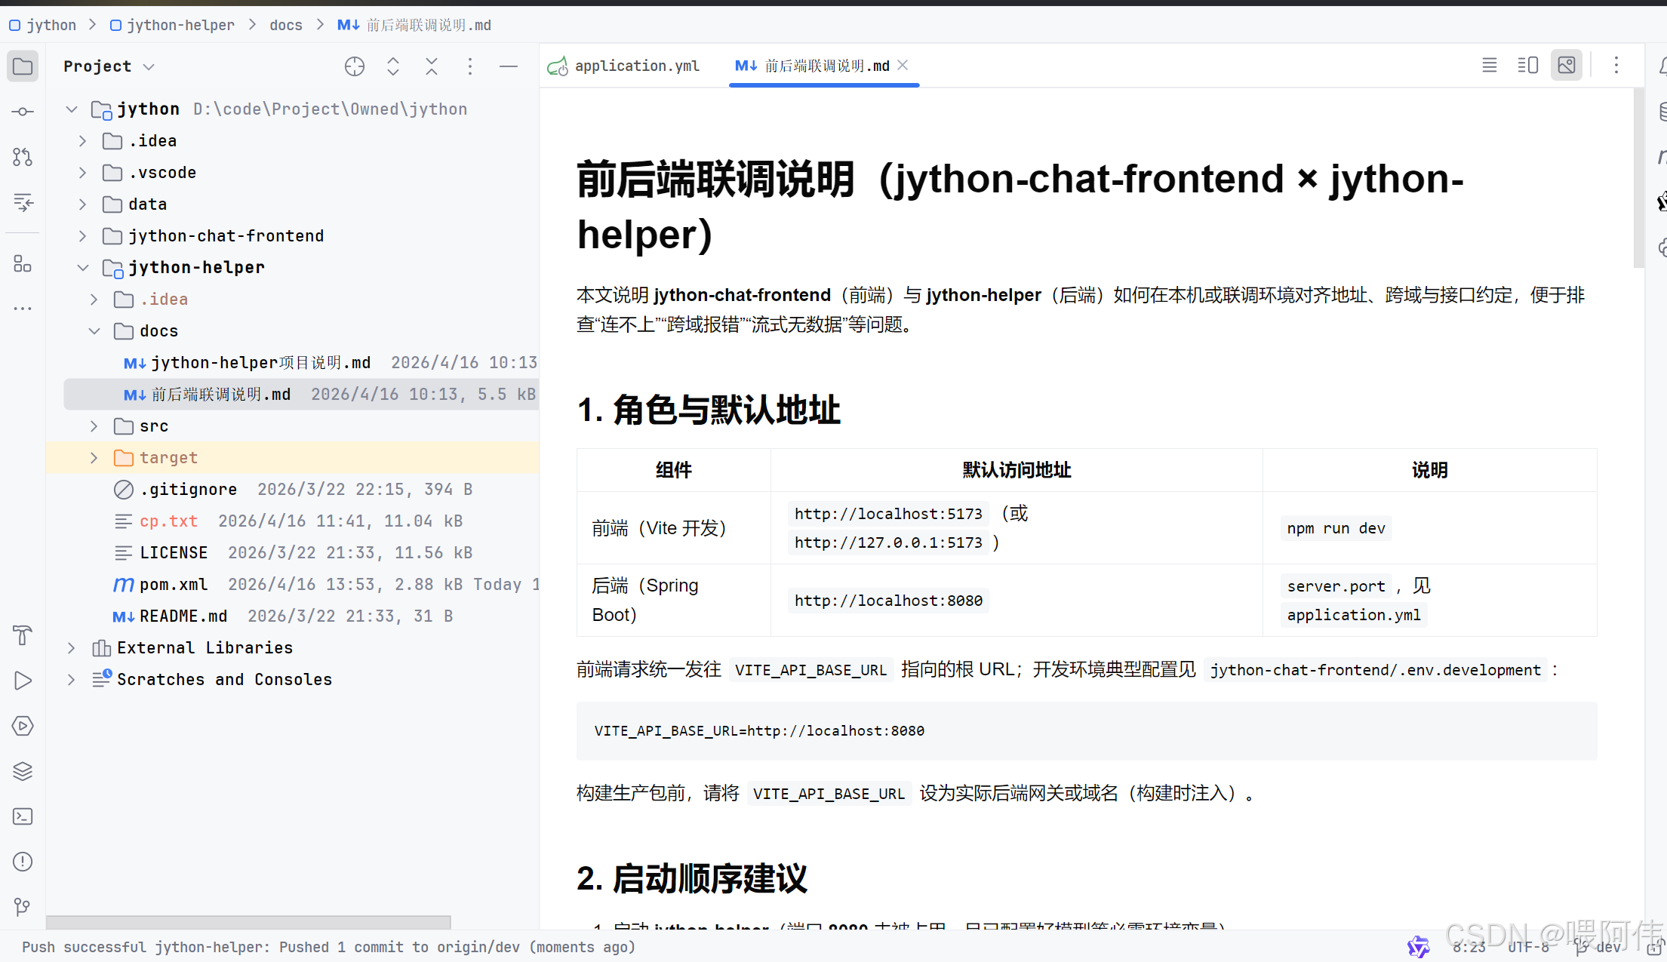1667x962 pixels.
Task: Click the dev branch status widget
Action: [x=1600, y=948]
